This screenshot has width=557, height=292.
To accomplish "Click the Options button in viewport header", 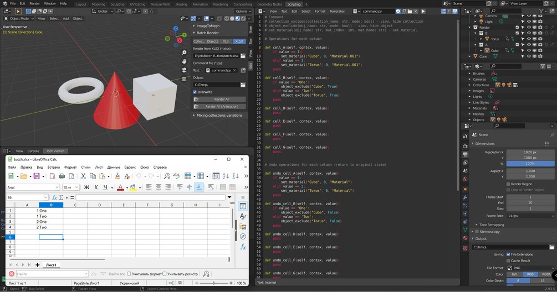I will point(243,12).
